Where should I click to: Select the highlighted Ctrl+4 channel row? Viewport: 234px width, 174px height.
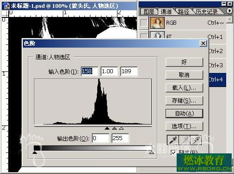(217, 80)
